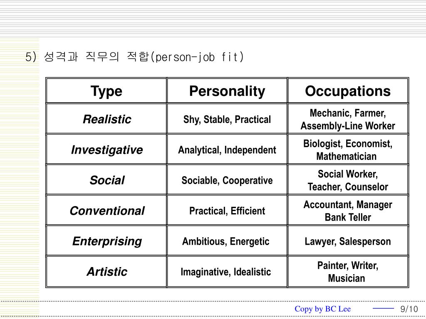Image resolution: width=426 pixels, height=319 pixels.
Task: Select the Ambitious, Energetic cell
Action: (226, 241)
